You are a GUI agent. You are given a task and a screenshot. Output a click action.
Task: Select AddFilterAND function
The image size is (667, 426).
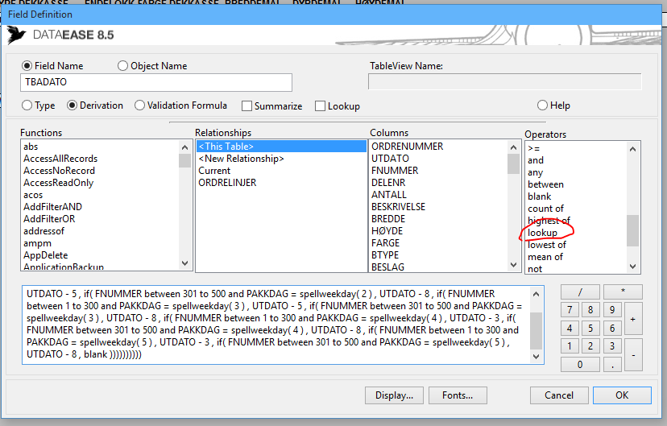click(52, 207)
